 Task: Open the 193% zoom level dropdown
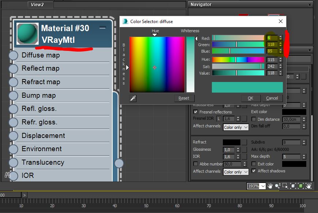[x=262, y=186]
